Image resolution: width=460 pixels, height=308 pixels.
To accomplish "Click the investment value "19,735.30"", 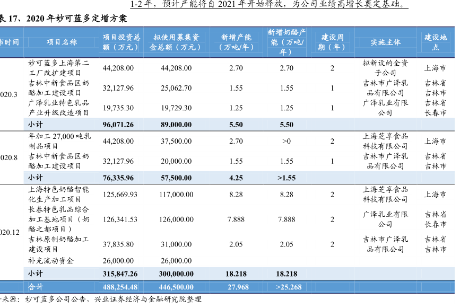I will coord(118,108).
